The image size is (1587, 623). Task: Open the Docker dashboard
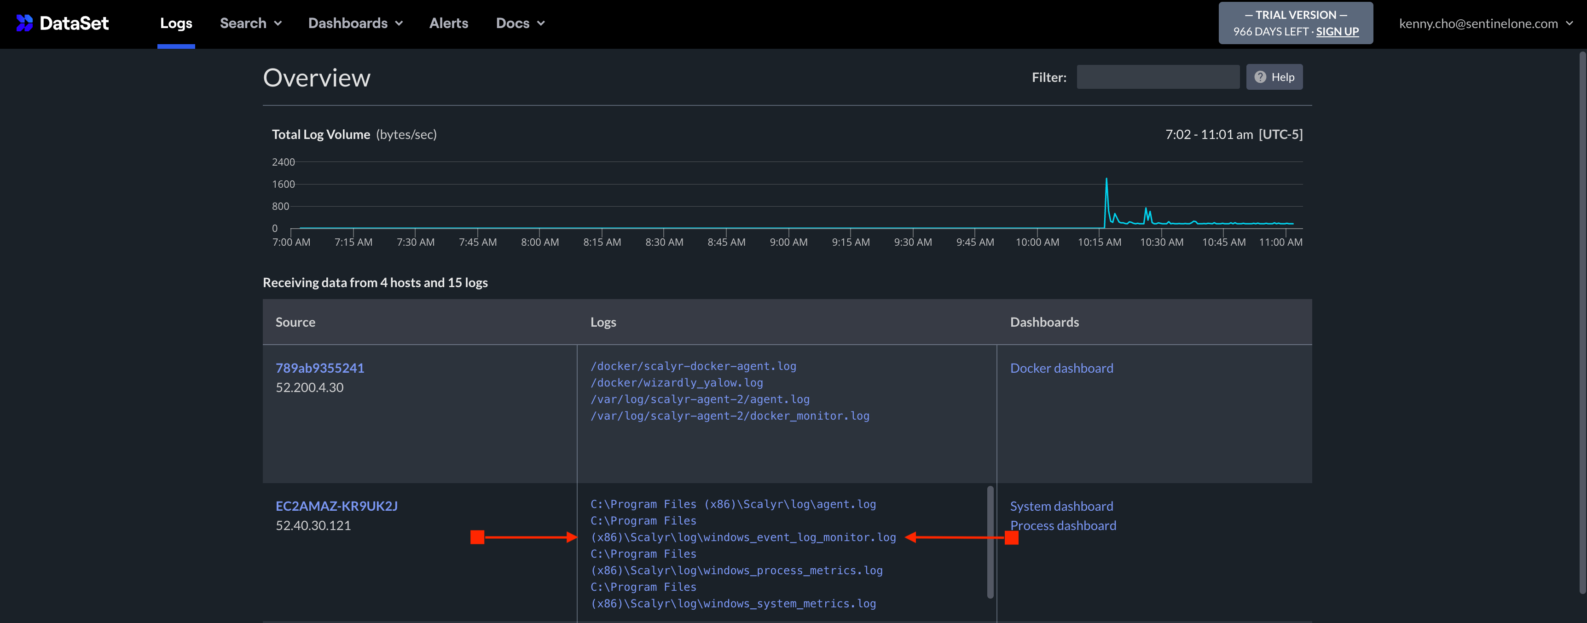[x=1061, y=368]
